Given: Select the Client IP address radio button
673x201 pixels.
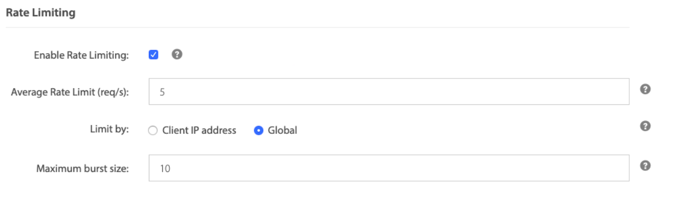Looking at the screenshot, I should click(153, 130).
